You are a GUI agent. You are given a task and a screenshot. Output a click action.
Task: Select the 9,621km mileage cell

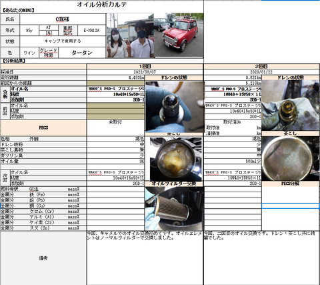pos(233,77)
